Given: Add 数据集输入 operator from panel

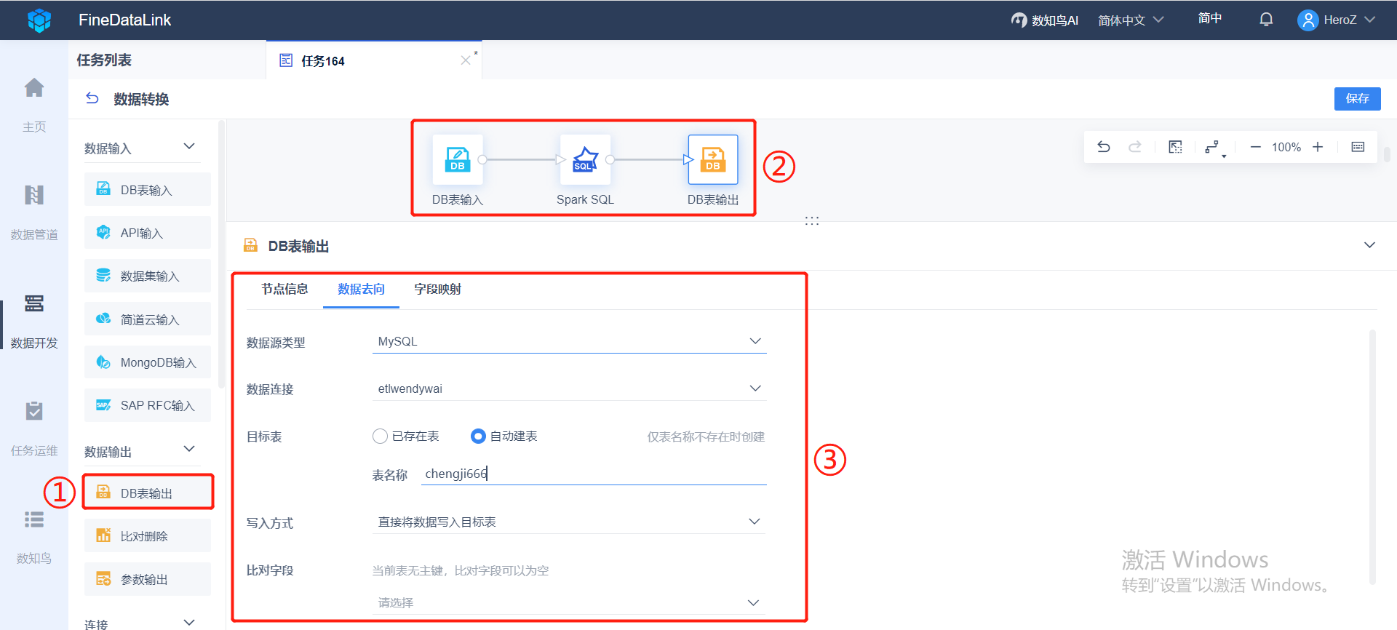Looking at the screenshot, I should 148,276.
